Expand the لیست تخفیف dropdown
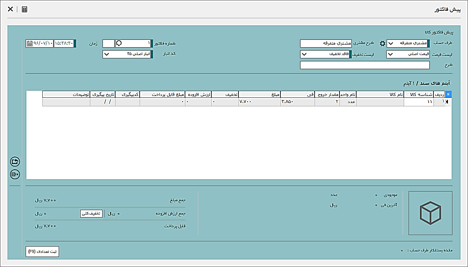Image resolution: width=468 pixels, height=267 pixels. [x=303, y=55]
